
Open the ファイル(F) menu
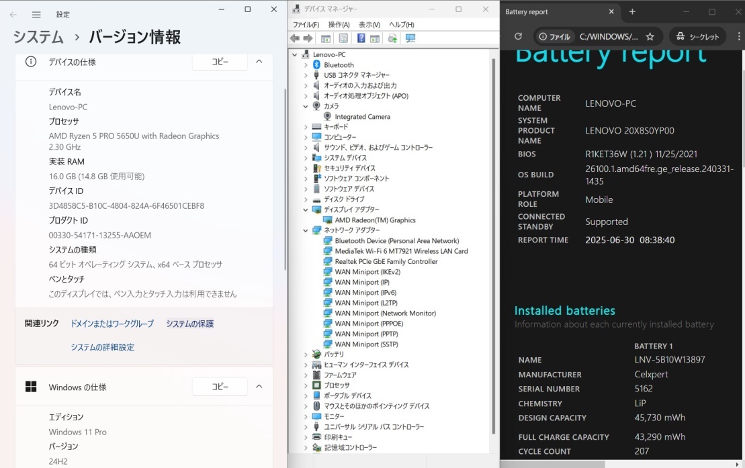point(306,25)
